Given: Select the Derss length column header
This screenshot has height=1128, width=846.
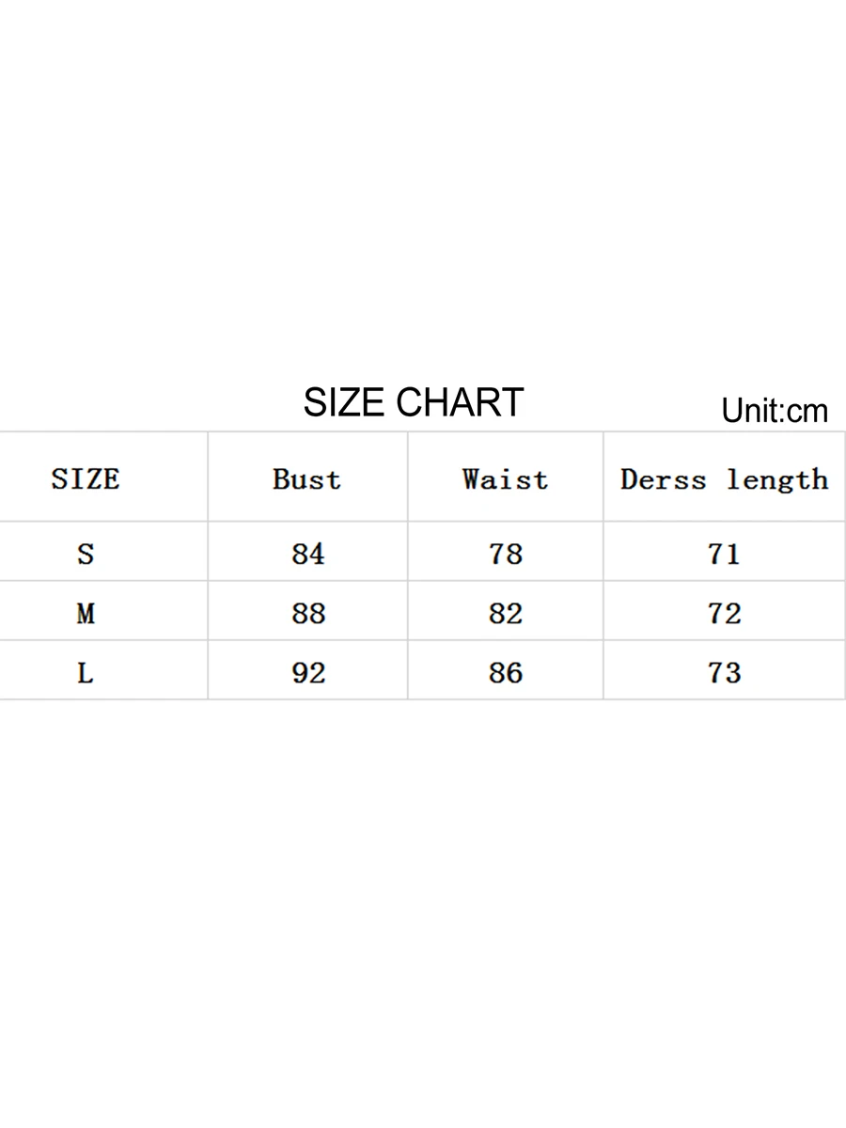Looking at the screenshot, I should [724, 479].
